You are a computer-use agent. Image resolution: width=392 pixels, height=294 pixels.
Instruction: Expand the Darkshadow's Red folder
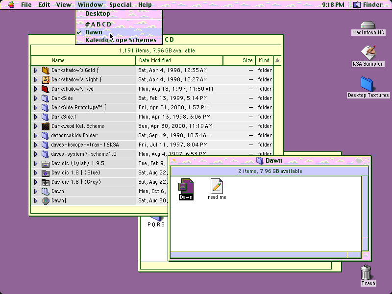point(36,89)
